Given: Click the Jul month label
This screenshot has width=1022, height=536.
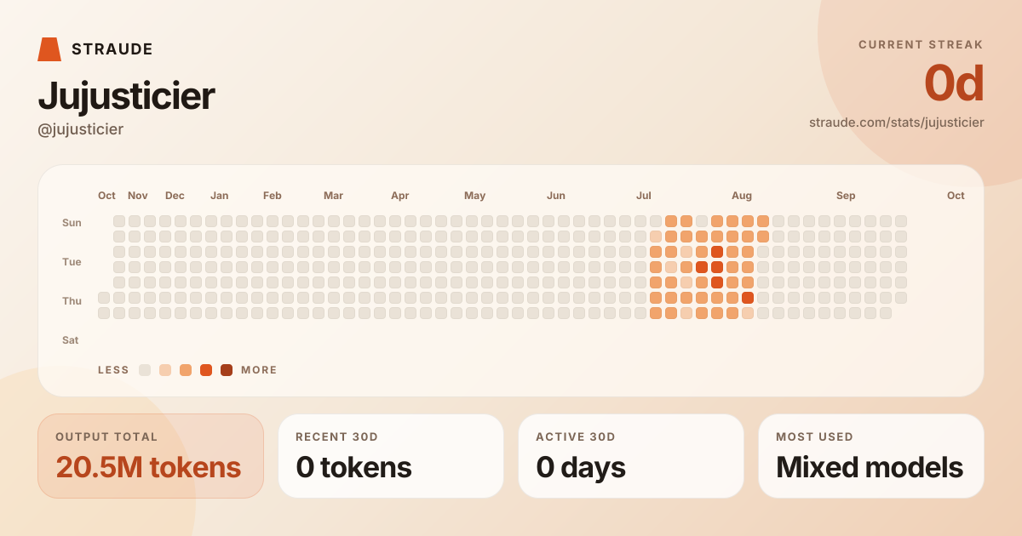Looking at the screenshot, I should click(644, 196).
